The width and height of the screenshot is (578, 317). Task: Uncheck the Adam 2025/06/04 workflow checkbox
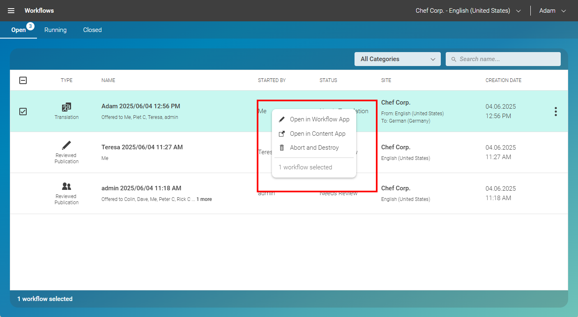click(x=23, y=111)
